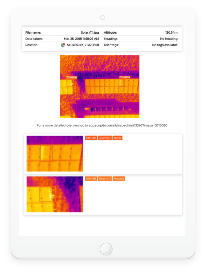Open the Hotspot anomaly thumbnail
This screenshot has width=206, height=273.
click(x=55, y=194)
